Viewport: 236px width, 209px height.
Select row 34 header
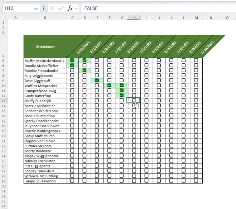(4, 206)
